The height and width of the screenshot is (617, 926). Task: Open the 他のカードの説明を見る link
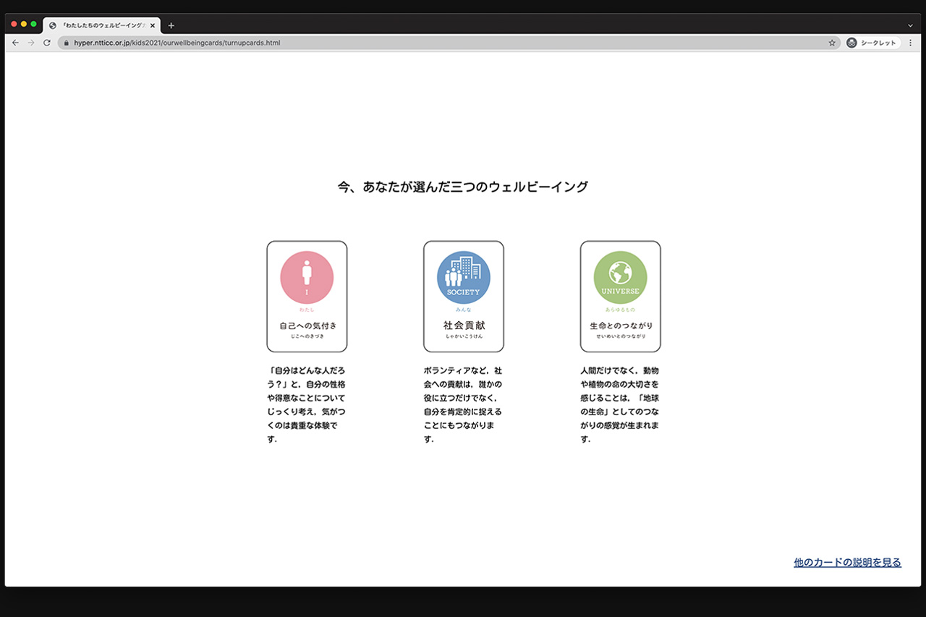click(x=848, y=562)
